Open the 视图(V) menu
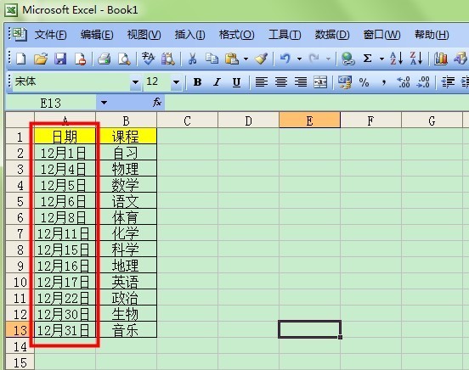Viewport: 469px width, 370px height. [x=144, y=35]
